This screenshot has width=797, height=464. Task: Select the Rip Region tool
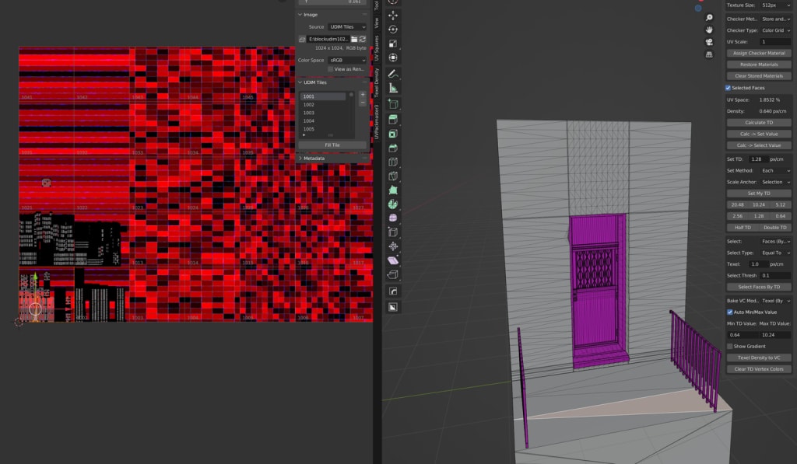[x=393, y=274]
